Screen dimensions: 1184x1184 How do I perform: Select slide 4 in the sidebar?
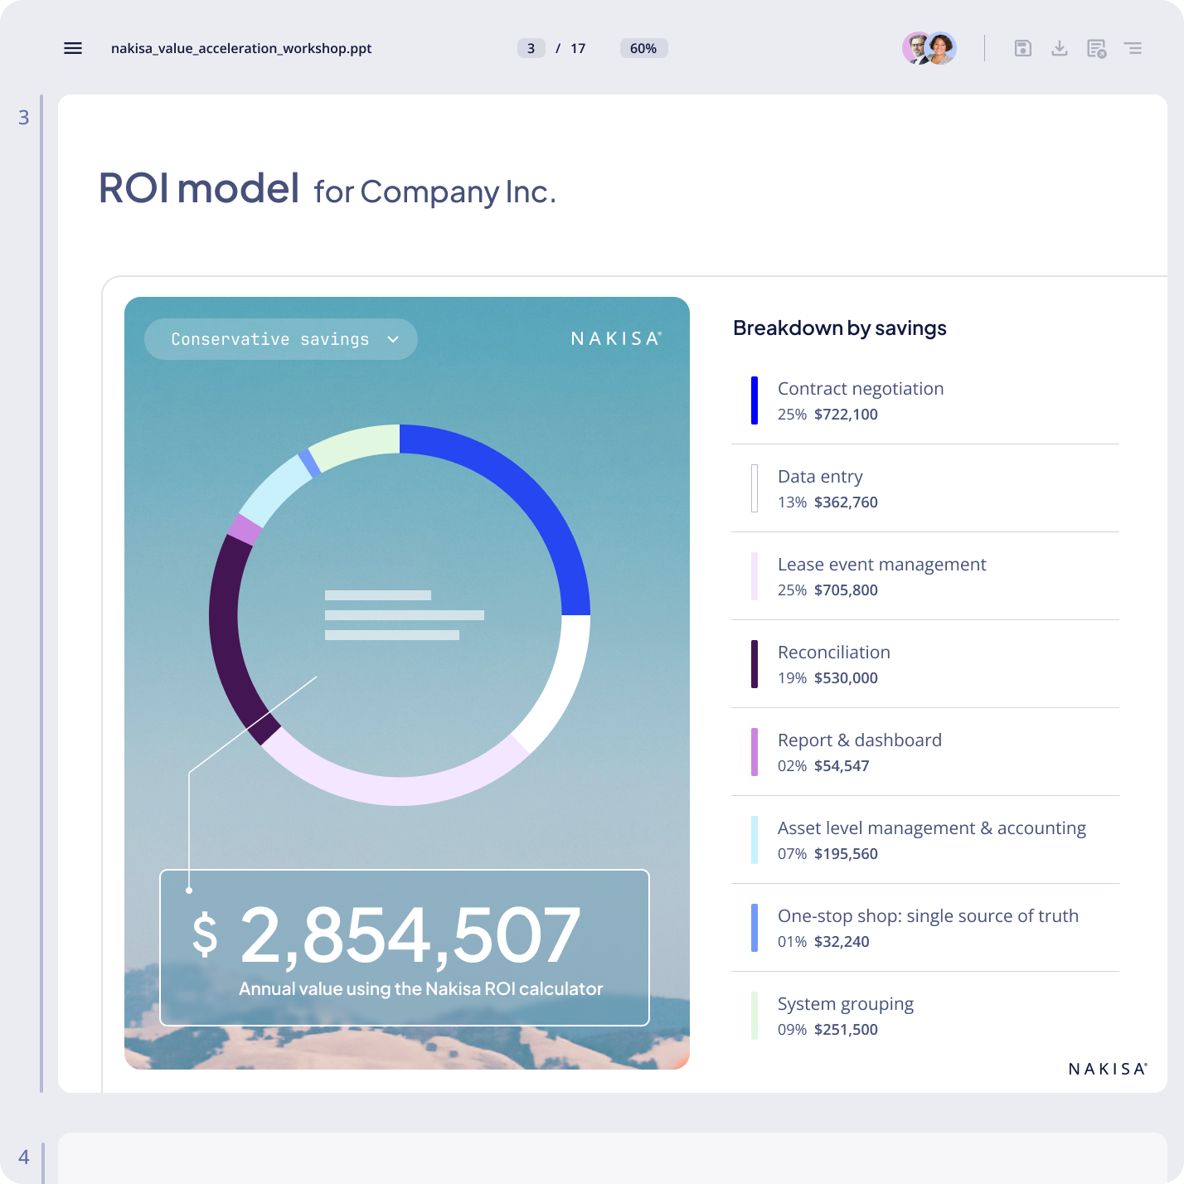24,1154
